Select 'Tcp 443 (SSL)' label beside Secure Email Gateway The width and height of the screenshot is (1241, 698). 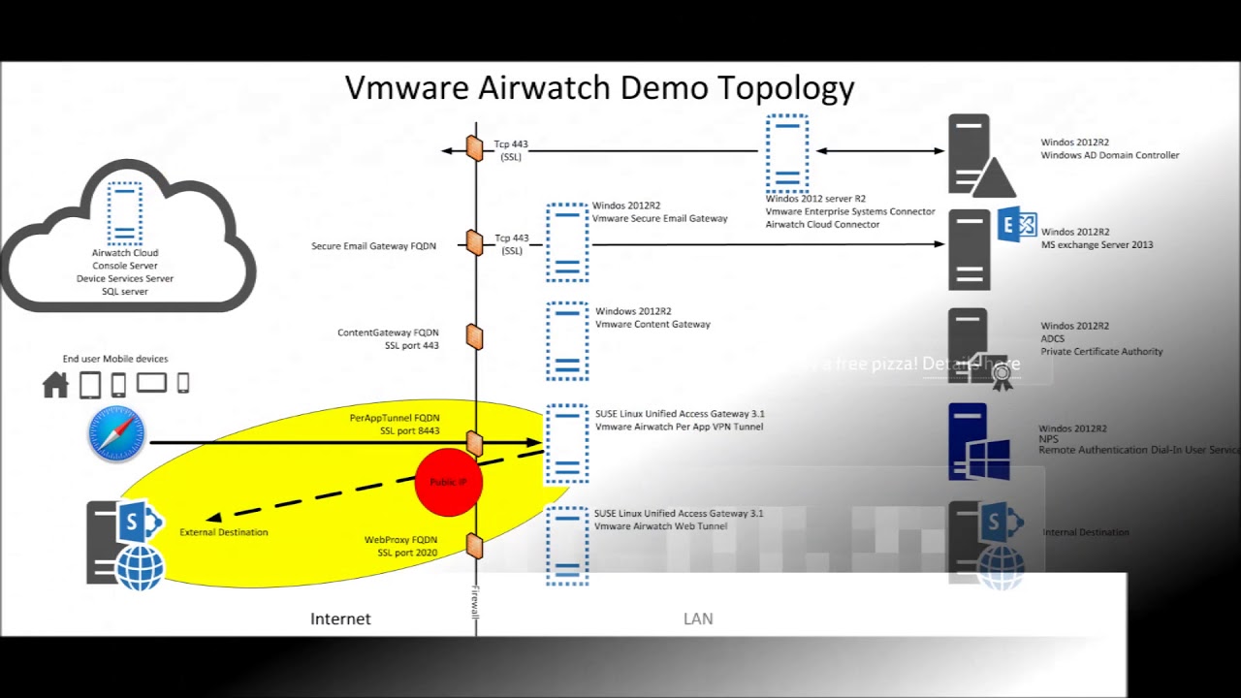point(511,244)
